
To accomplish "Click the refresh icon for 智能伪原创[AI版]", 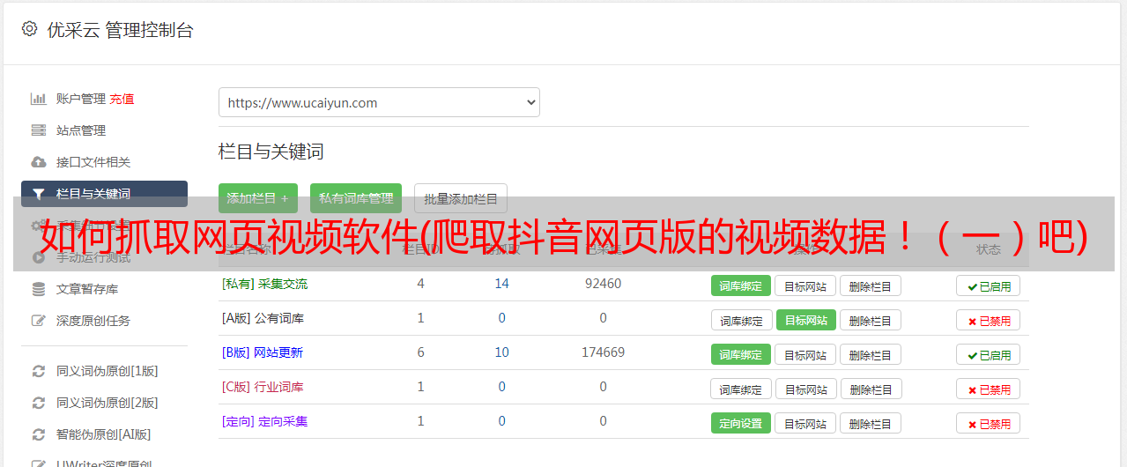I will point(38,434).
